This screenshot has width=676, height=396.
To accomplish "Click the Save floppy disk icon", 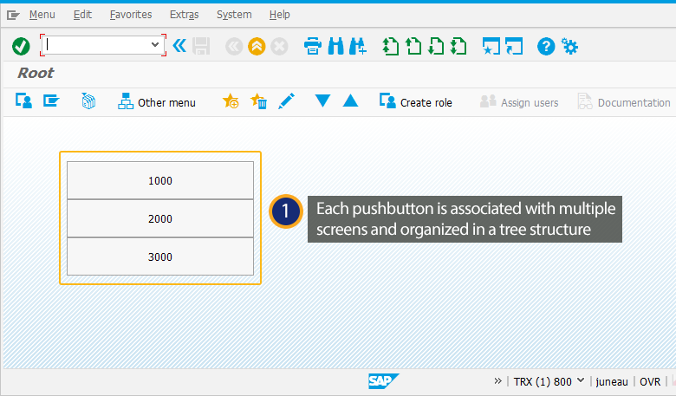I will click(x=201, y=46).
